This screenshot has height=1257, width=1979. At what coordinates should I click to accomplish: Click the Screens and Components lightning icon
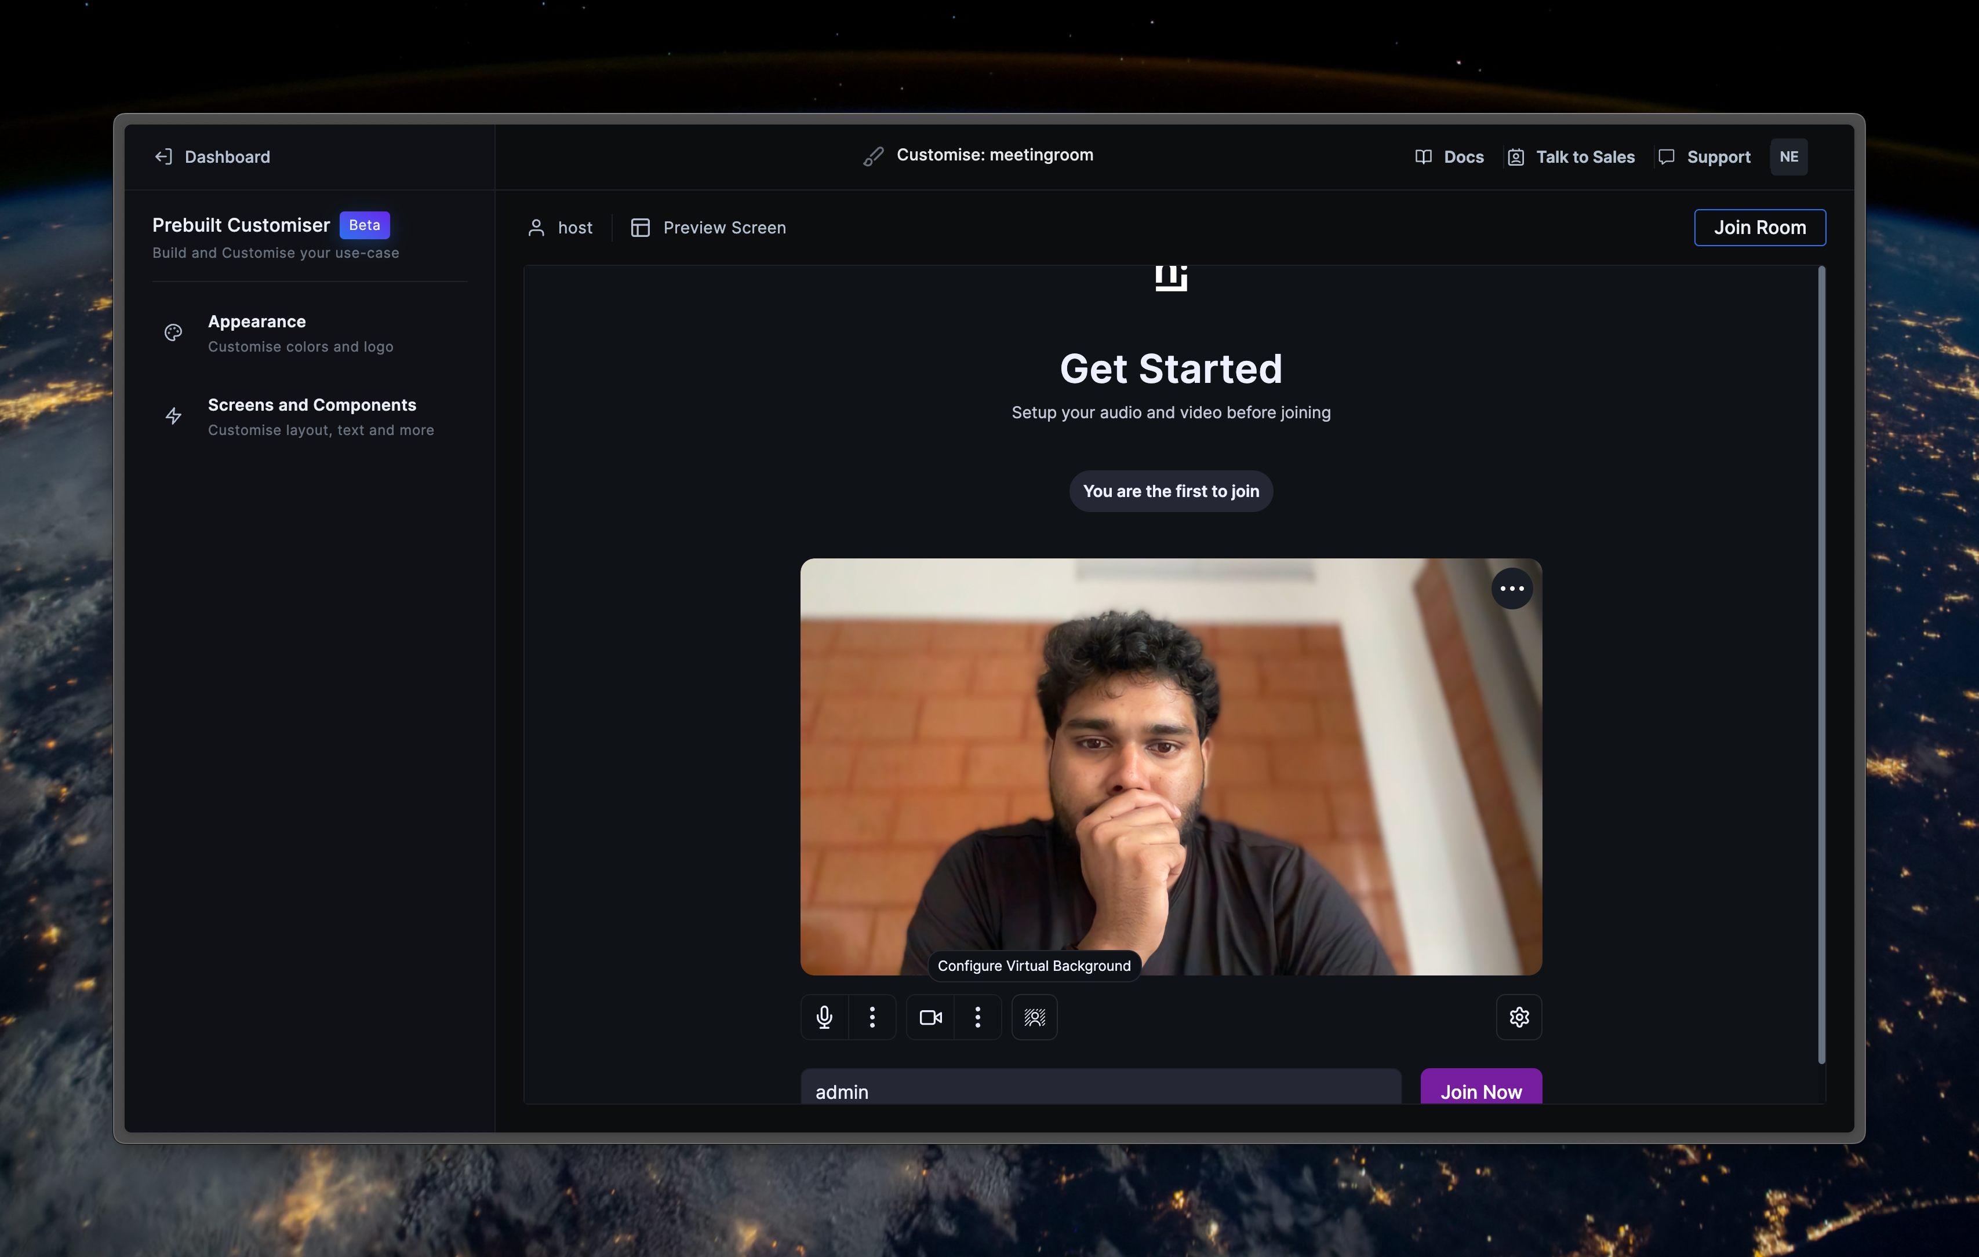point(173,416)
